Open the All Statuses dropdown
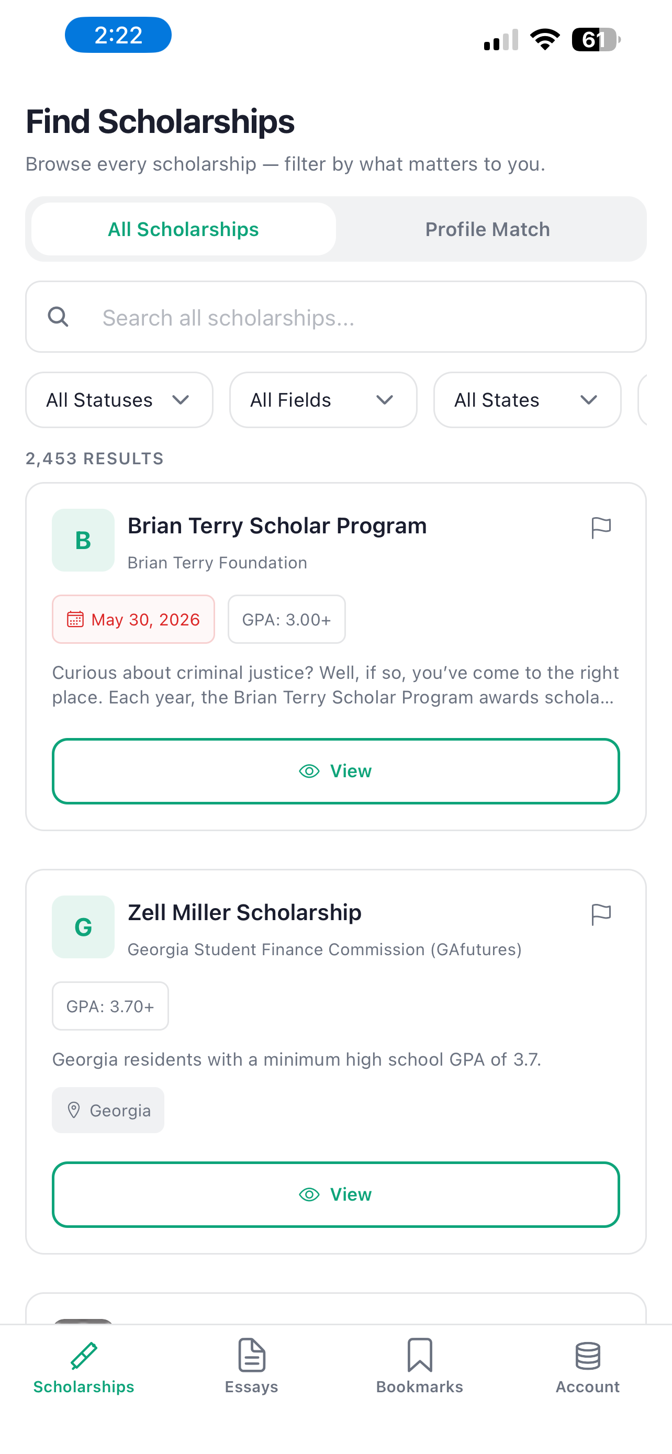This screenshot has width=672, height=1454. (120, 400)
